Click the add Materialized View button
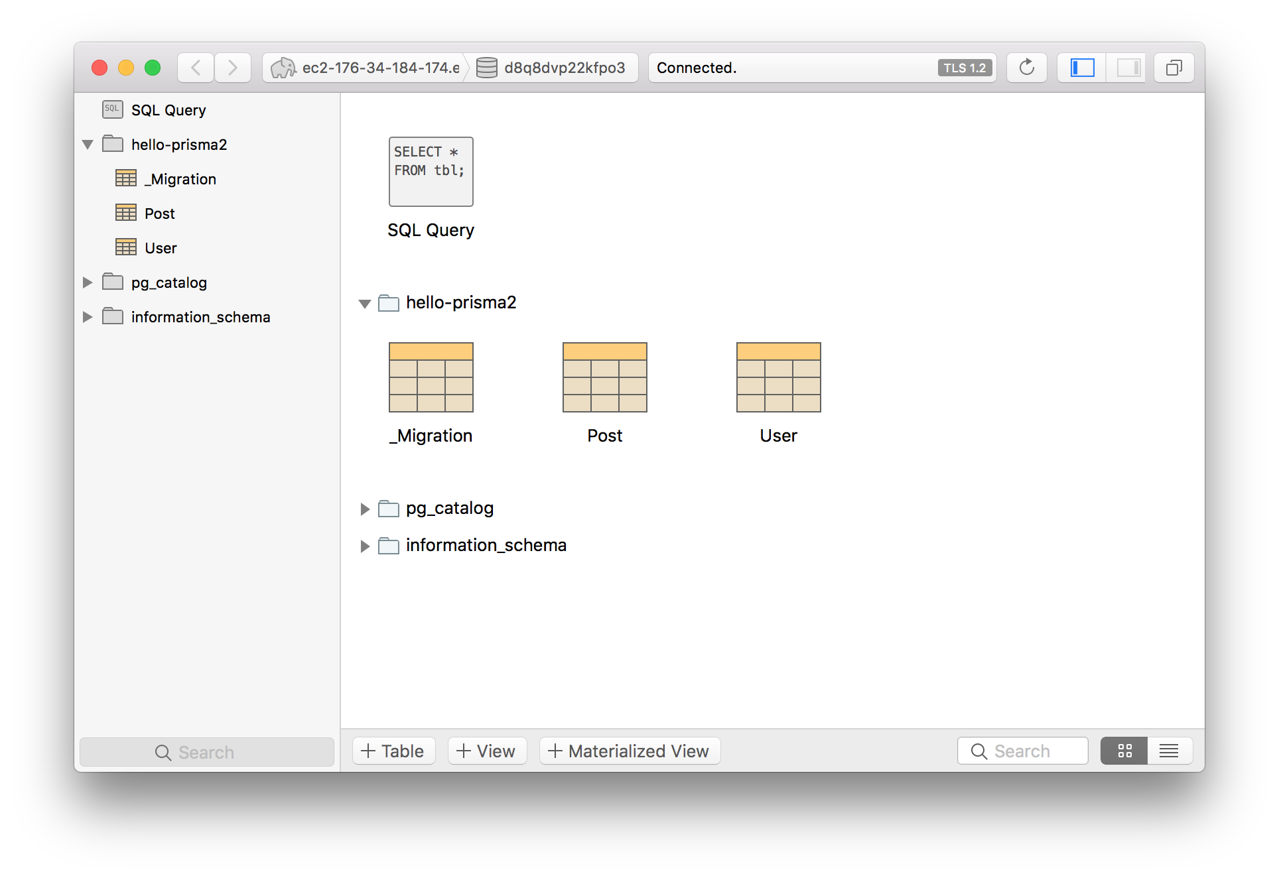This screenshot has width=1279, height=878. 630,751
